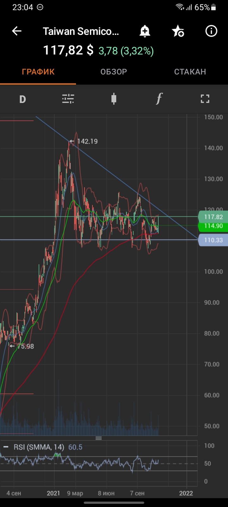The height and width of the screenshot is (507, 228).
Task: Tap the Taiwan Semico... title
Action: pos(81,31)
